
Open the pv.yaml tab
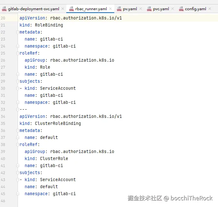point(130,9)
